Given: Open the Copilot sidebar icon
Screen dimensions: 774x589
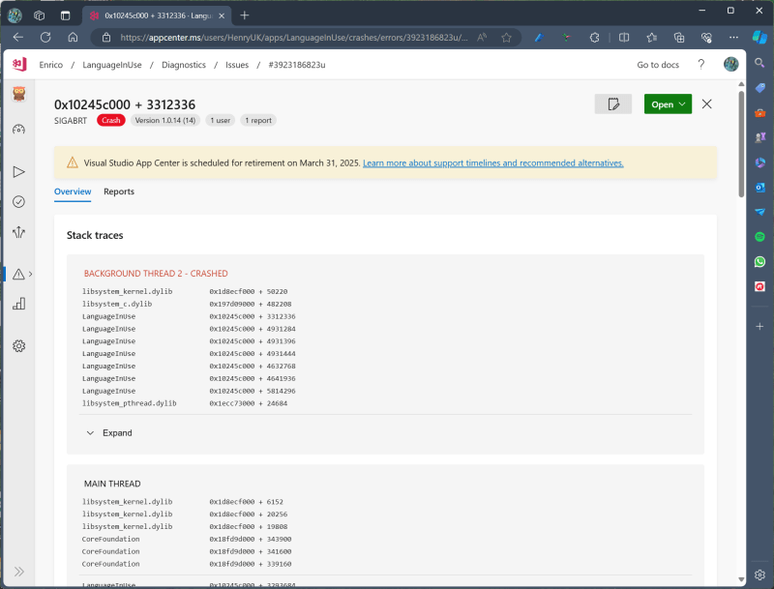Looking at the screenshot, I should 759,37.
